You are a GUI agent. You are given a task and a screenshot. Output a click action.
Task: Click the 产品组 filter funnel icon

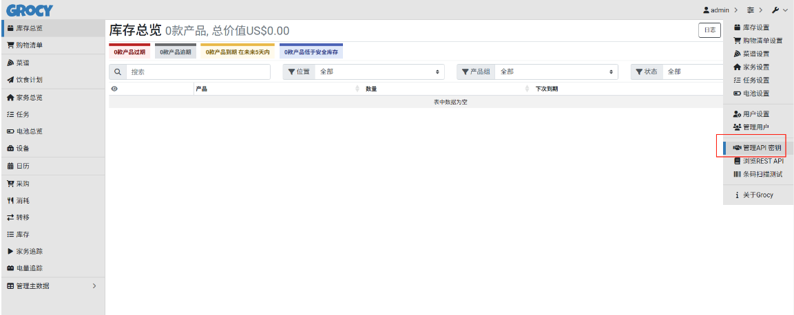pyautogui.click(x=466, y=72)
